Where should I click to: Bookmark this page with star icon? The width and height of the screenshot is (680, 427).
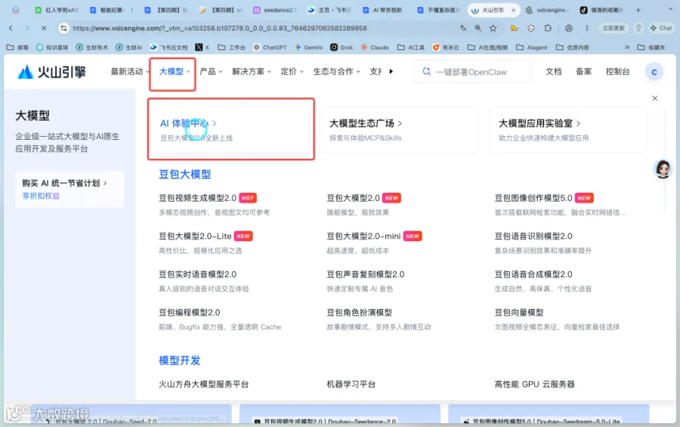tap(493, 28)
